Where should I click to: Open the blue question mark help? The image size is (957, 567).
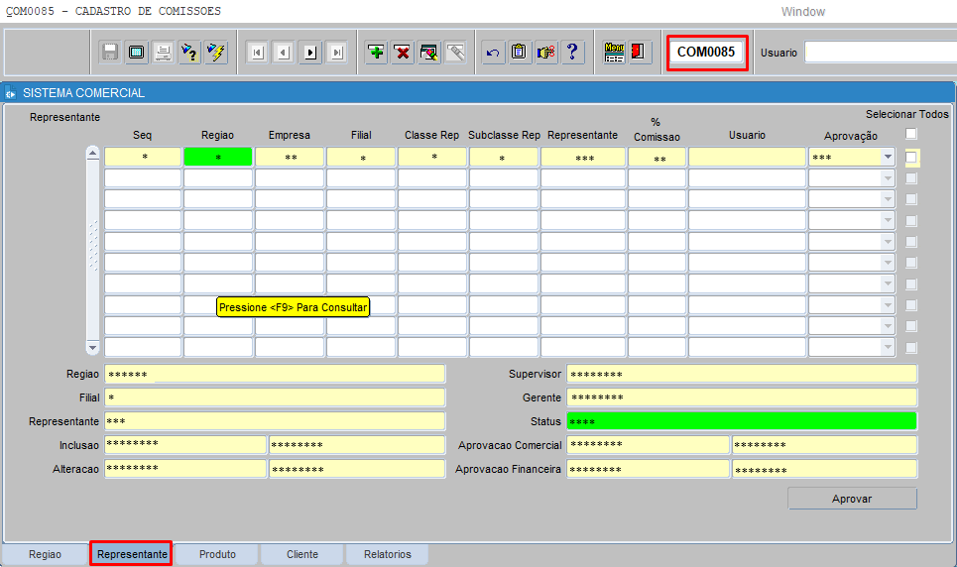click(x=572, y=53)
